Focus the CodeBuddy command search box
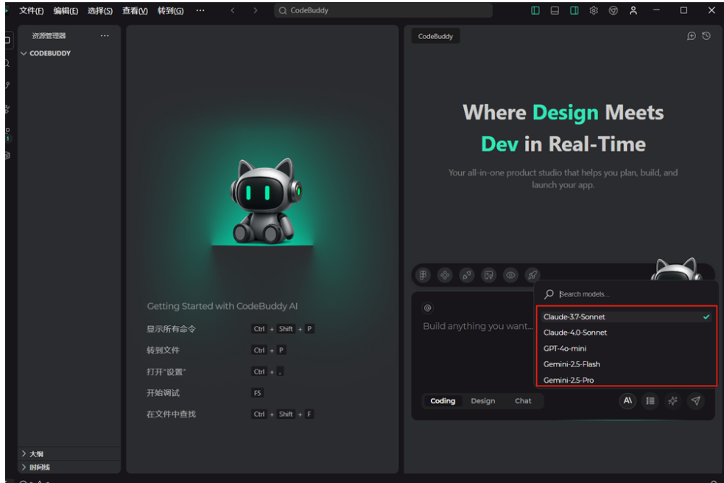 click(383, 10)
